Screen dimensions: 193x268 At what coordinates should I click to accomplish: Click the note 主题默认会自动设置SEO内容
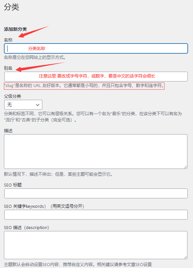(78, 264)
